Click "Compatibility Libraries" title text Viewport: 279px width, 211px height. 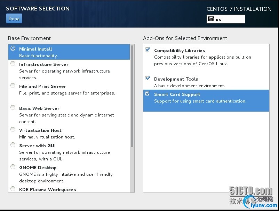coord(180,51)
